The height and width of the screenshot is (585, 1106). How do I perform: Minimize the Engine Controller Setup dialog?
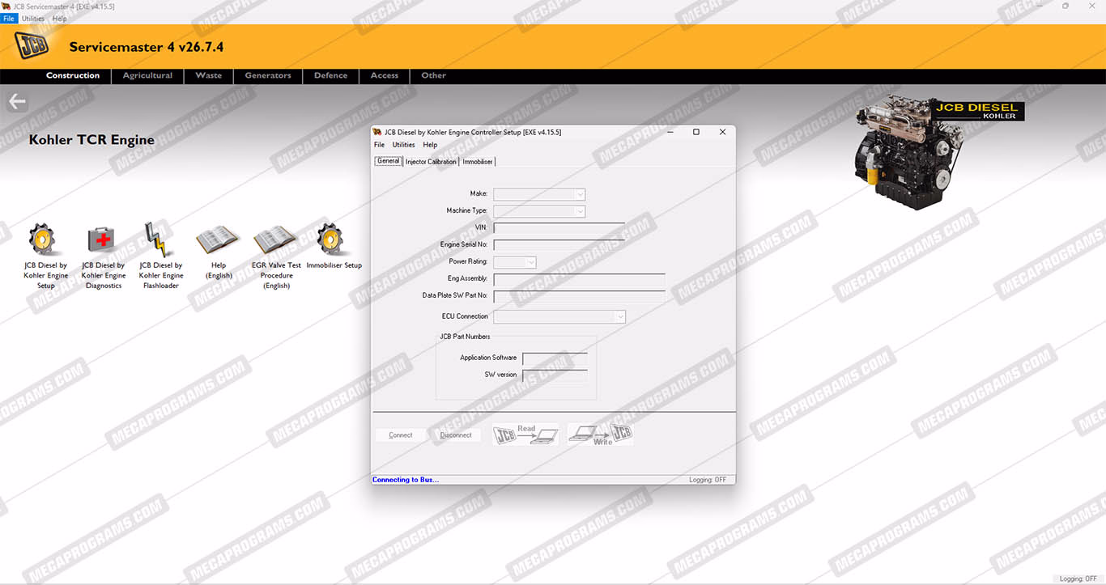tap(670, 132)
